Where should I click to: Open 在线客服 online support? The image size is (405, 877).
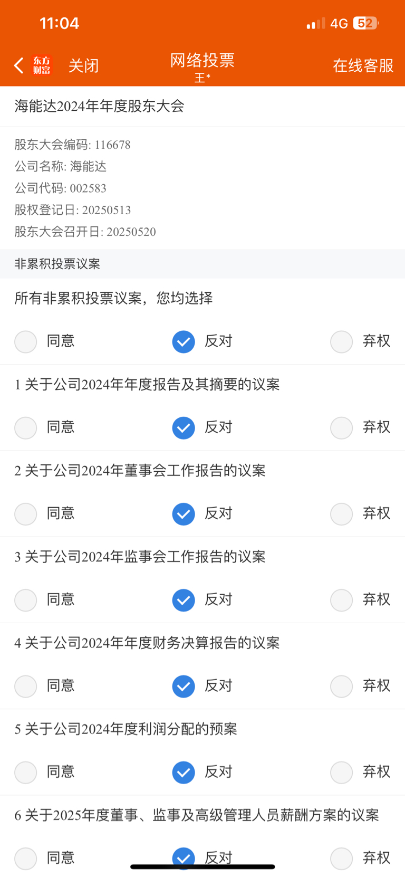coord(363,65)
